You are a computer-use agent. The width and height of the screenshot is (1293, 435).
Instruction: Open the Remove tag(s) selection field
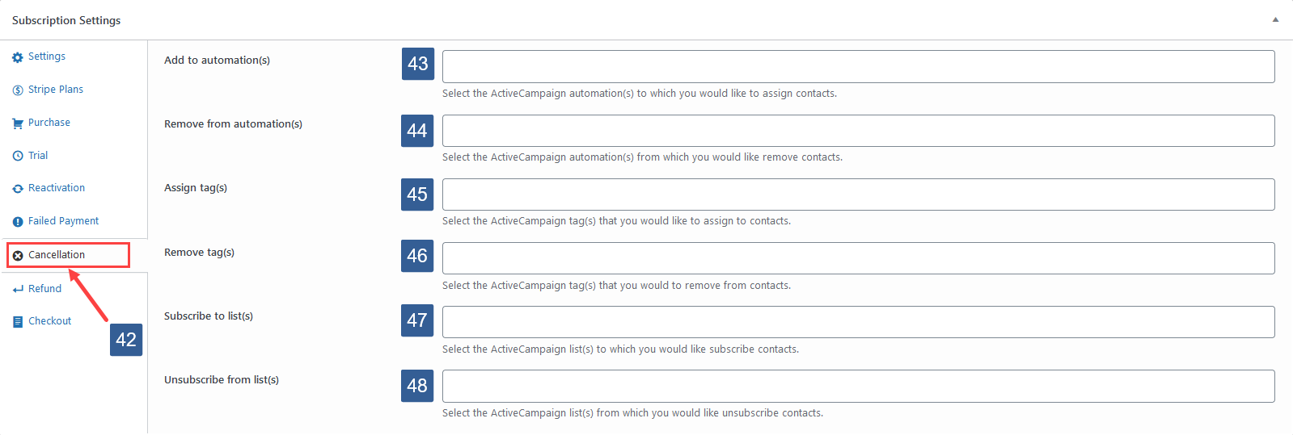[x=858, y=258]
